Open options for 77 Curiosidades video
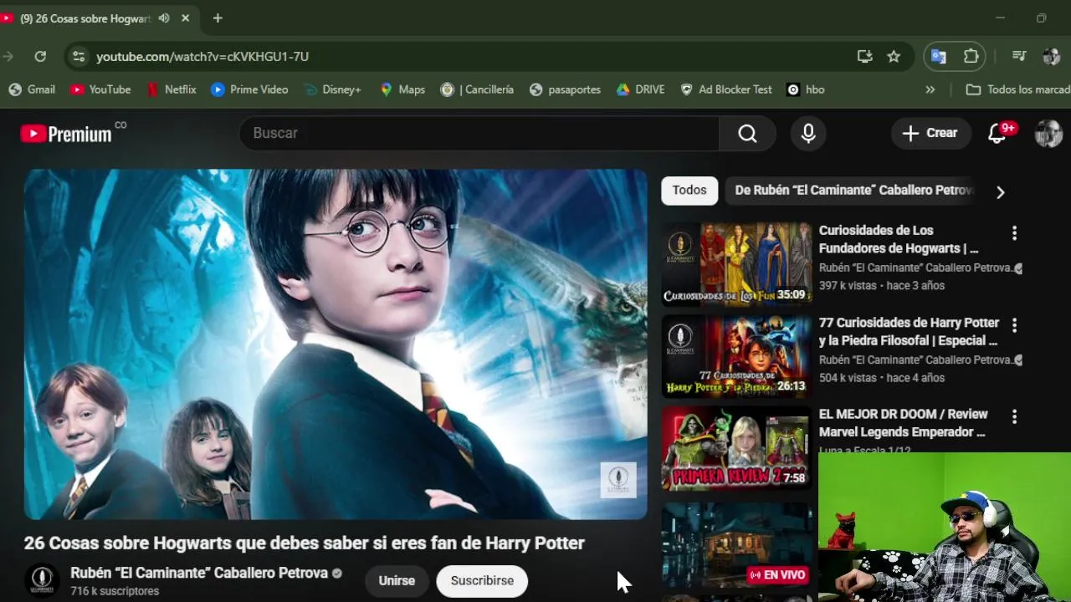1071x602 pixels. point(1014,325)
